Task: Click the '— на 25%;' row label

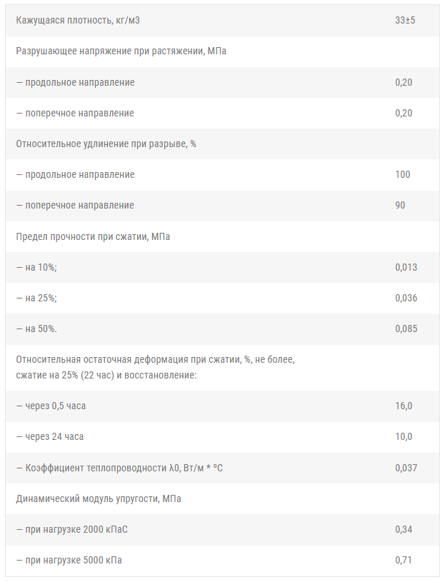Action: [x=36, y=298]
